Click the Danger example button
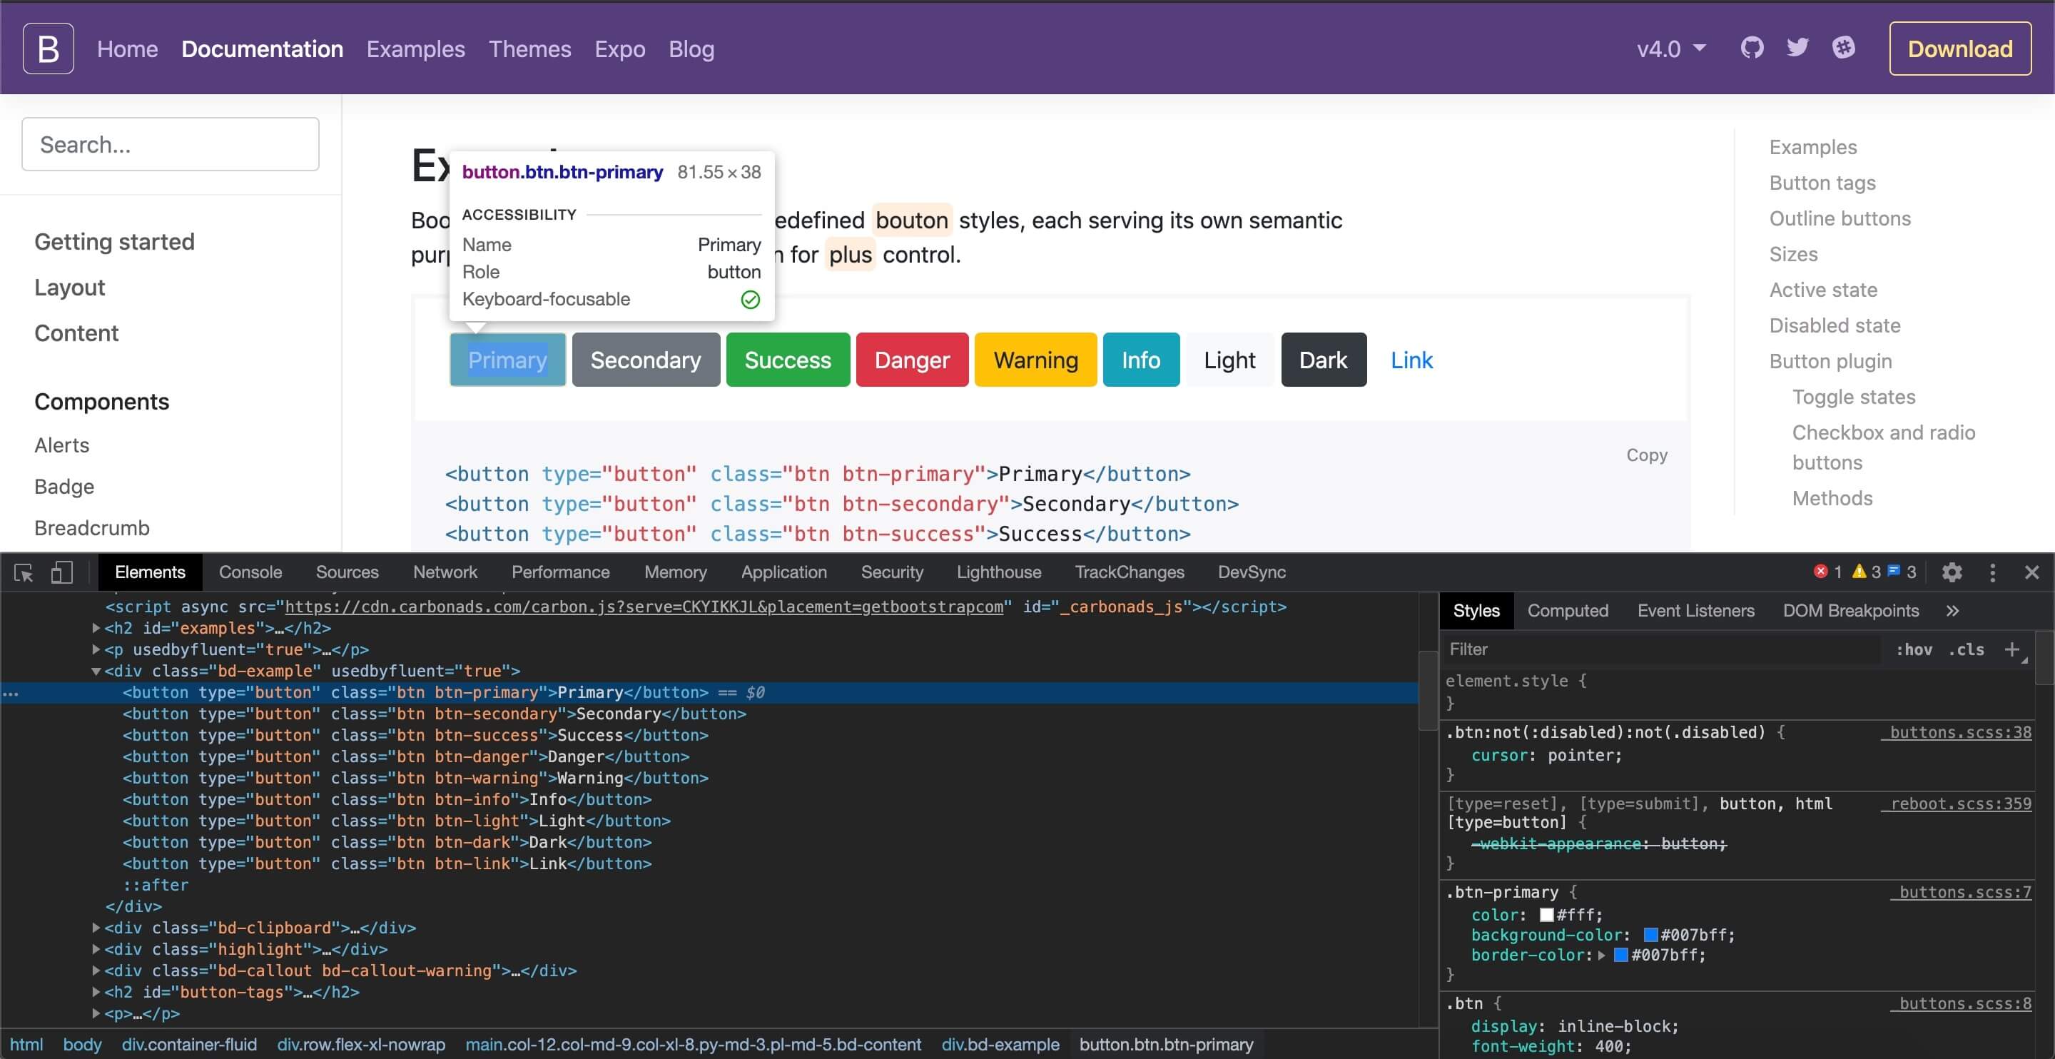This screenshot has width=2055, height=1059. [x=912, y=360]
